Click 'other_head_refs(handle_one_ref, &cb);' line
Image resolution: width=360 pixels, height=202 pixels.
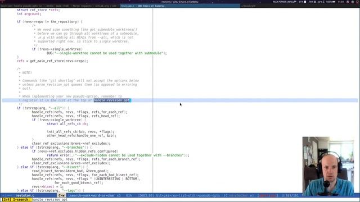(82, 135)
